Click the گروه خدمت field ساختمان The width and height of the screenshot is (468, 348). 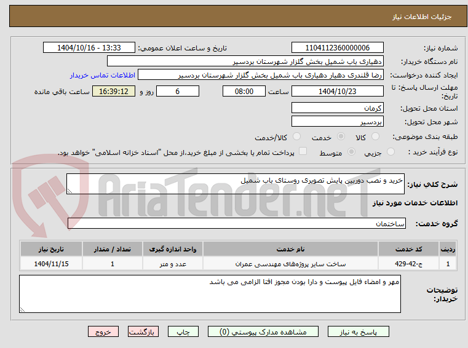coord(236,223)
